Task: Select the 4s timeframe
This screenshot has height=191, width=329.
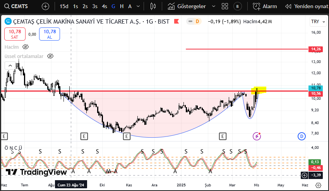Action: coord(105,6)
